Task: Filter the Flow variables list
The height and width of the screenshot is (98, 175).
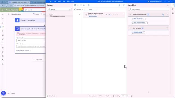Action: tap(167, 28)
